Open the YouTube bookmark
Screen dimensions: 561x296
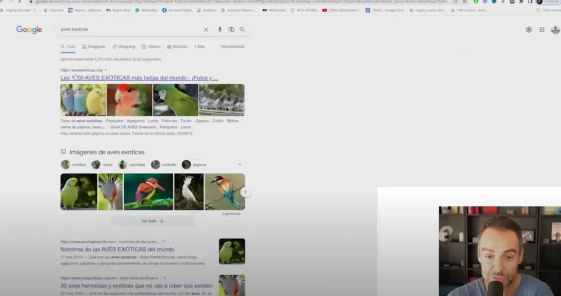click(x=341, y=10)
